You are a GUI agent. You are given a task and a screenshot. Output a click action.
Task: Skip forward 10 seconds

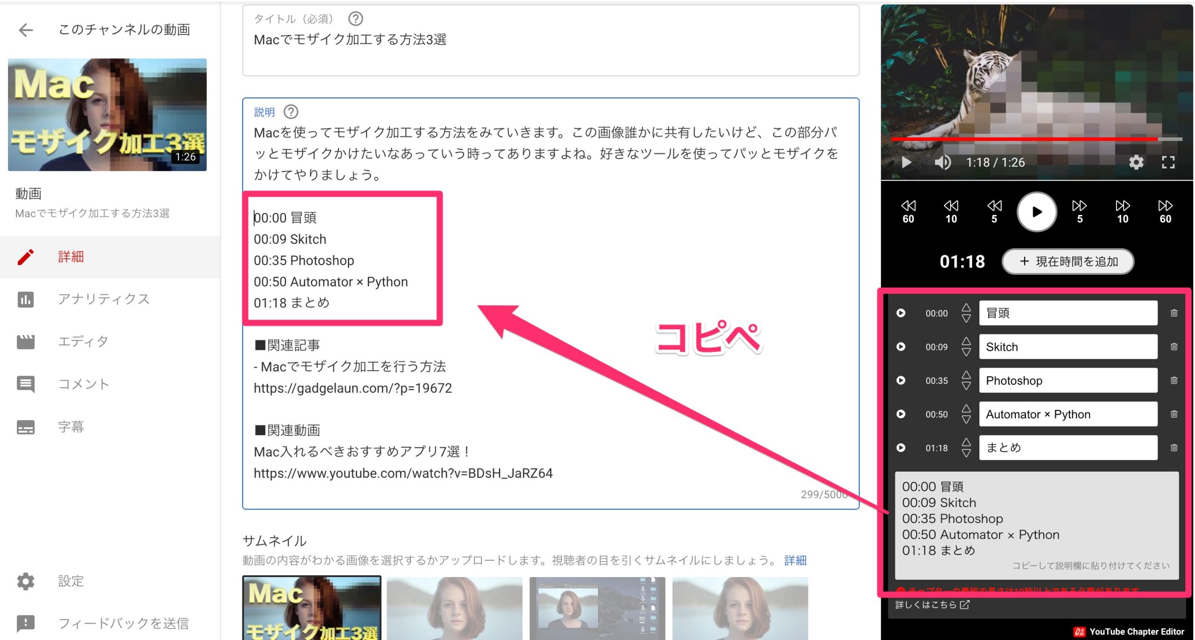(1123, 212)
